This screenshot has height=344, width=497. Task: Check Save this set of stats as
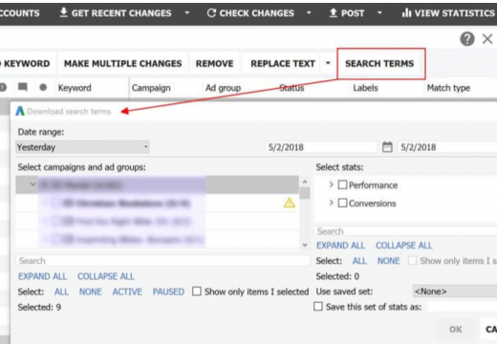(x=318, y=307)
